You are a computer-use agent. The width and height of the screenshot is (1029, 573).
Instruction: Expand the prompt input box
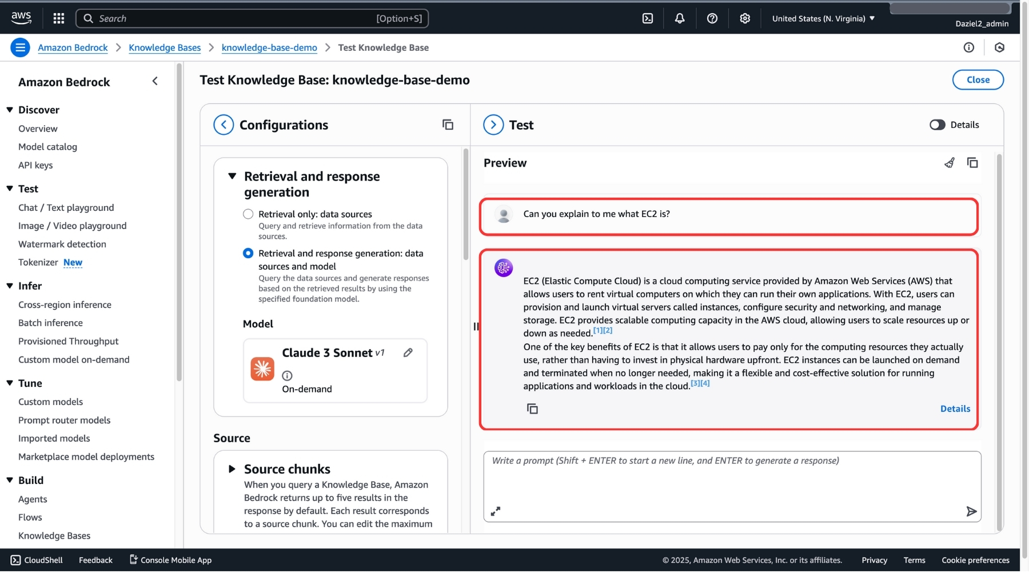click(x=496, y=511)
